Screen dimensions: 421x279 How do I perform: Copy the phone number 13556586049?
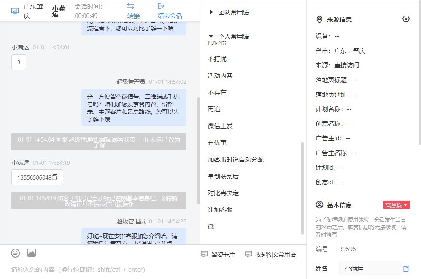54,177
